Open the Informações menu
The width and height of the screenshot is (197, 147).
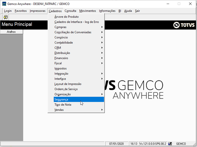[107, 11]
